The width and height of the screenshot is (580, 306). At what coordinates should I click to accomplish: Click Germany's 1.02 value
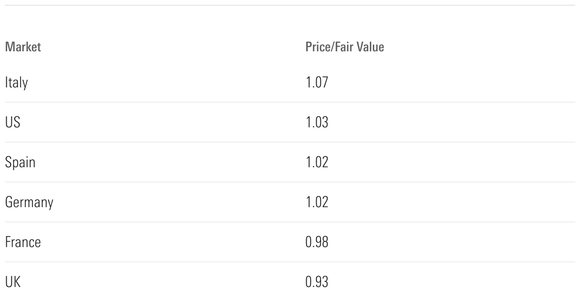317,202
